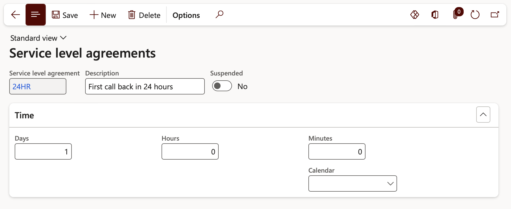Create a New record
The width and height of the screenshot is (511, 209).
(x=103, y=15)
